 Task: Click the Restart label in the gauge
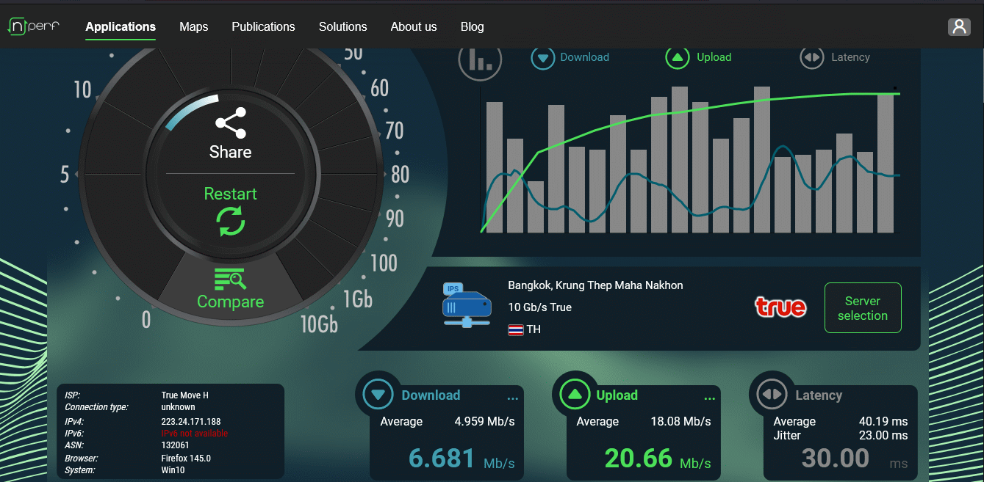(231, 194)
